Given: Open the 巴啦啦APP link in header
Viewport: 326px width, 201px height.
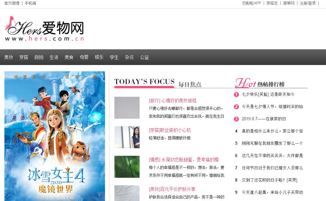Looking at the screenshot, I should pos(251,3).
